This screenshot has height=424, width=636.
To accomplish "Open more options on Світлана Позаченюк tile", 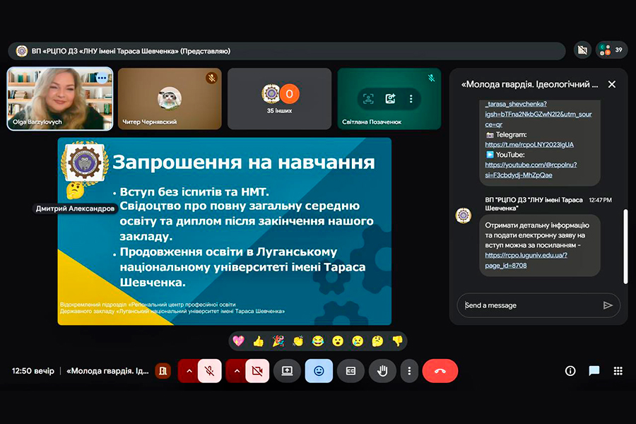I will (411, 99).
